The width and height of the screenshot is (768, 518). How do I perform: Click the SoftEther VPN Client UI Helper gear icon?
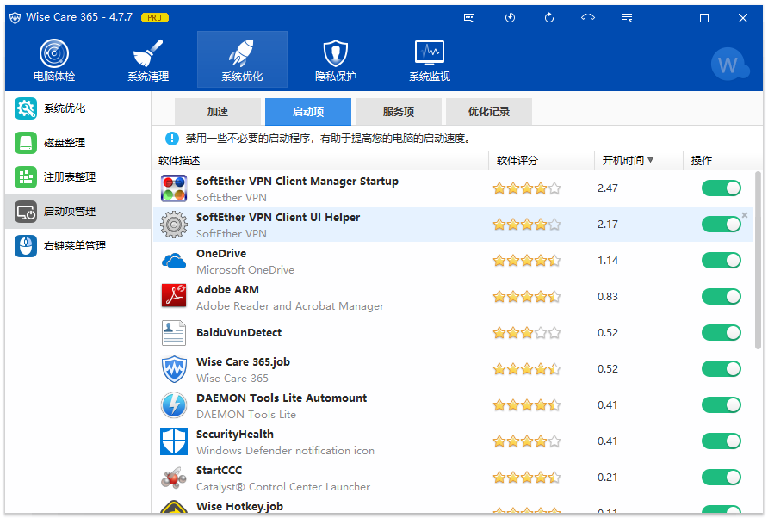click(x=174, y=225)
